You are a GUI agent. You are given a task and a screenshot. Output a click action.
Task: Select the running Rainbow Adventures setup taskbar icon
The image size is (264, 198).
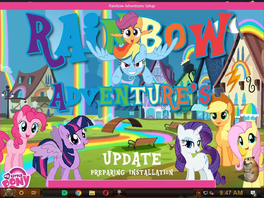click(x=120, y=192)
